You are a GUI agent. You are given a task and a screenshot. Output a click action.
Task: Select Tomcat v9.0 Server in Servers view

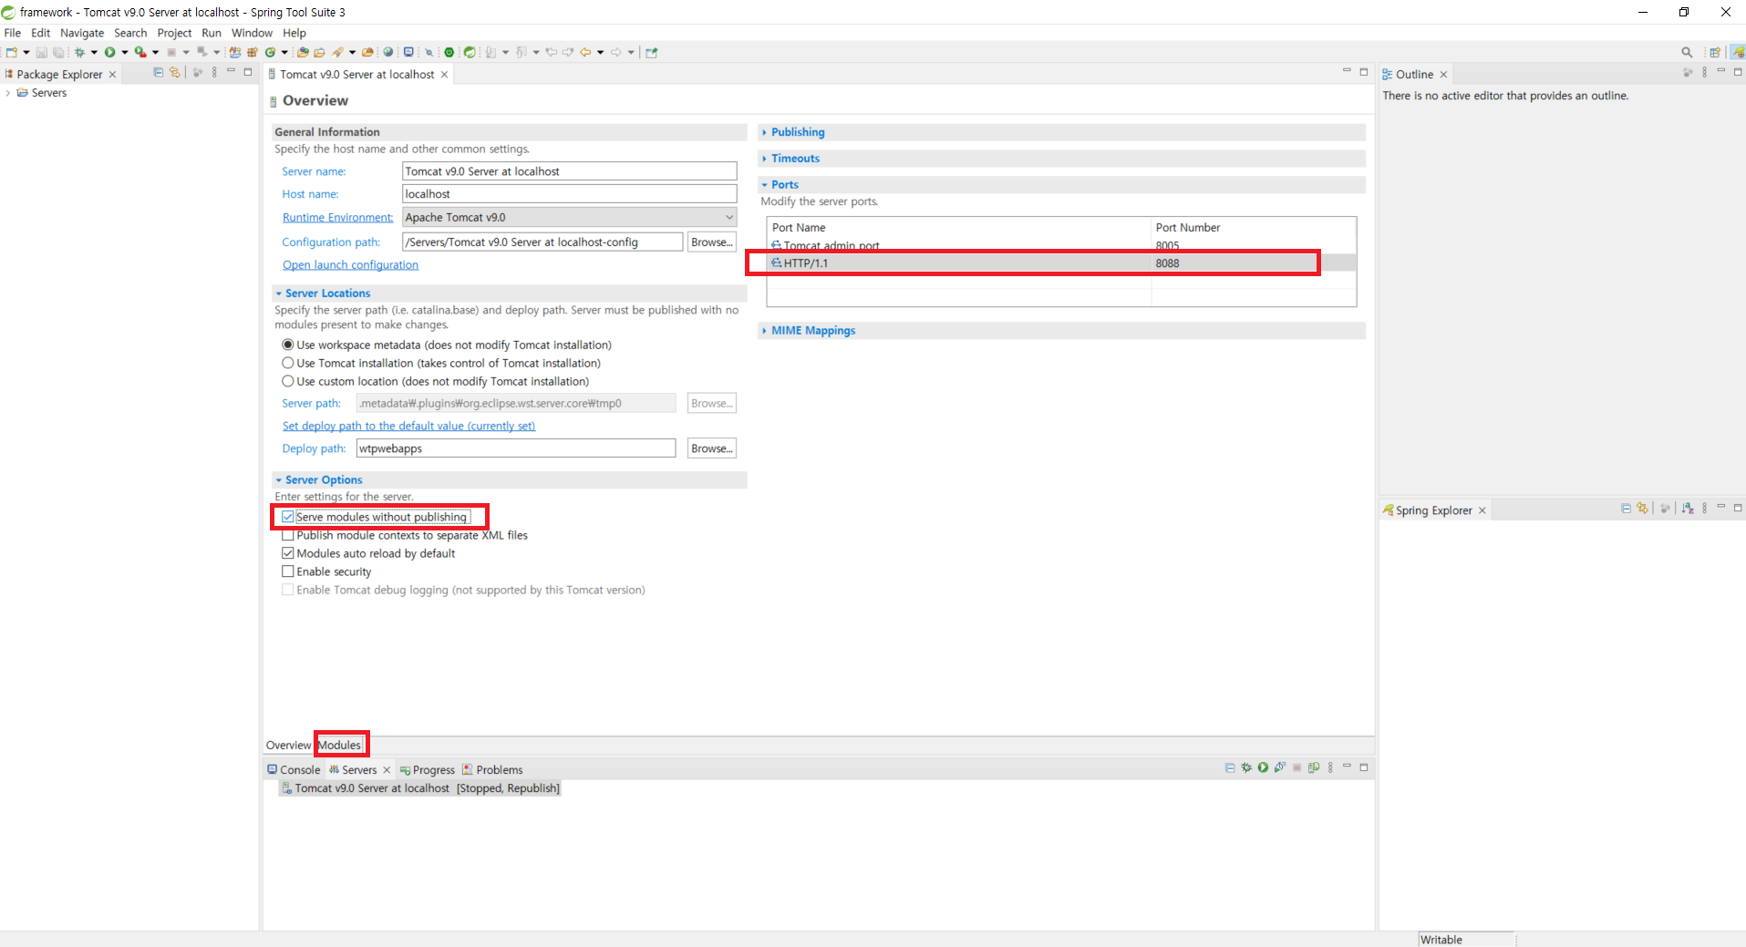pos(420,788)
